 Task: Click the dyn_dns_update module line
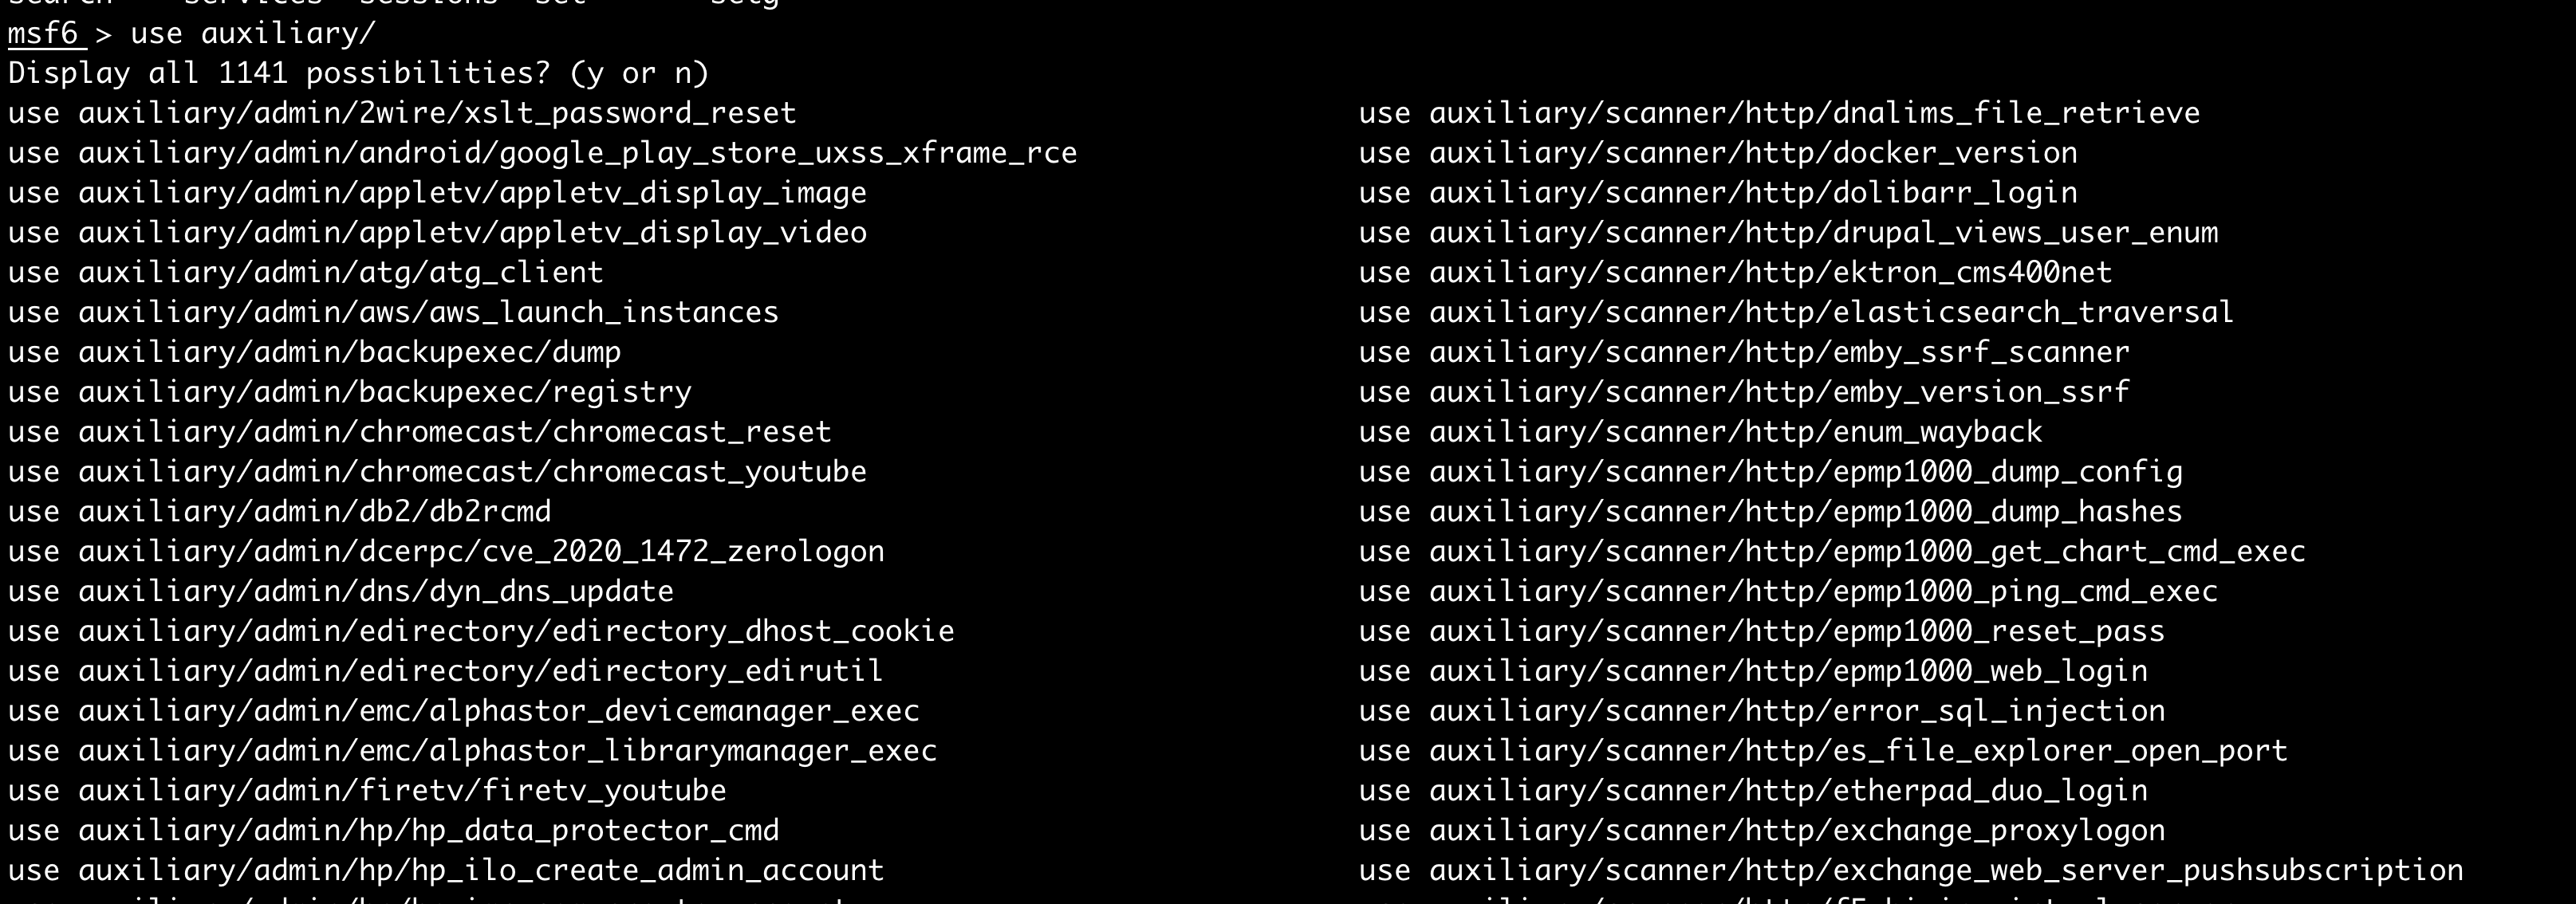coord(341,592)
